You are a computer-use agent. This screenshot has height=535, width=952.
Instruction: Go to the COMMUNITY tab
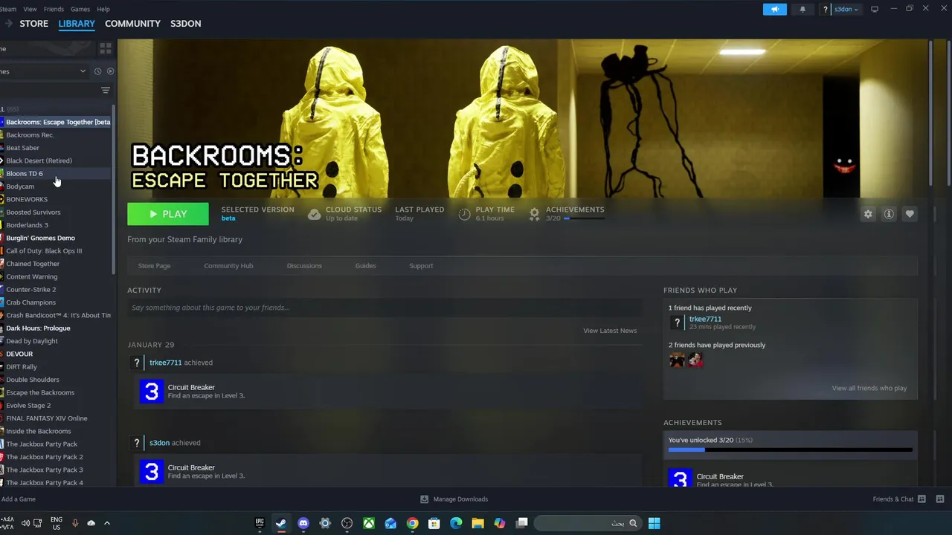coord(132,24)
